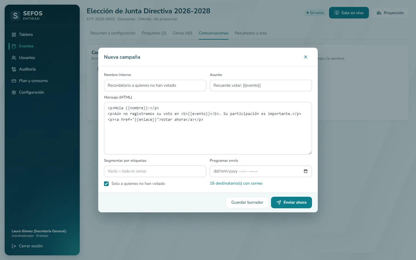This screenshot has width=416, height=260.
Task: Open Configuración in the sidebar
Action: tap(42, 92)
